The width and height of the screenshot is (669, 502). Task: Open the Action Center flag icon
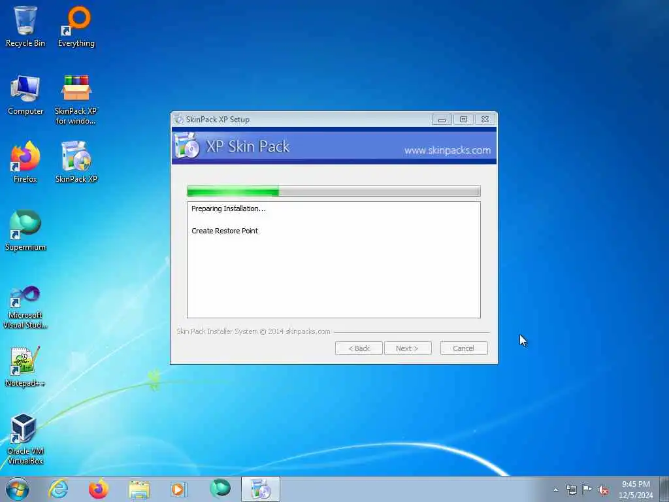pos(587,490)
